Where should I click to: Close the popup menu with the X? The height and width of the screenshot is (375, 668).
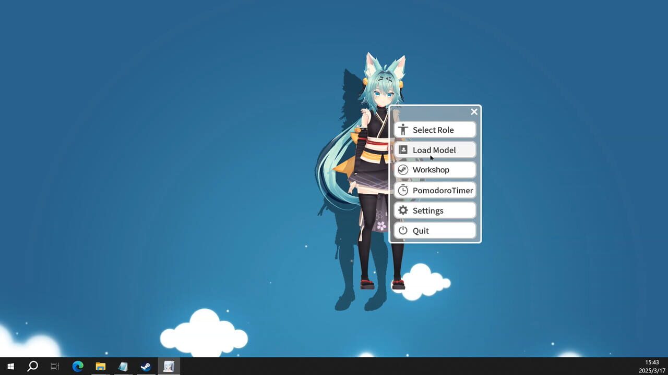(x=474, y=112)
